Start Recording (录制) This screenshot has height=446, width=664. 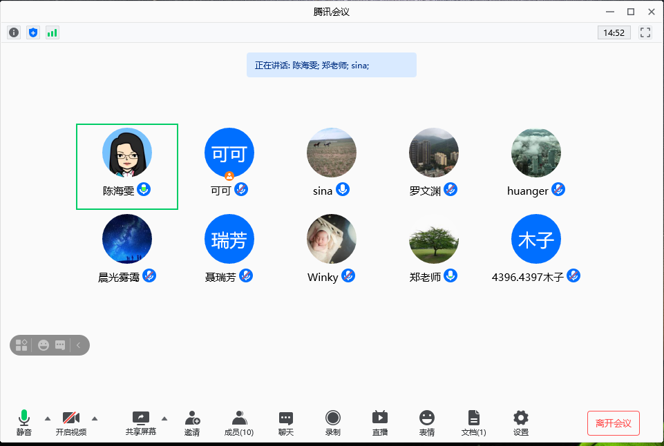(x=333, y=423)
